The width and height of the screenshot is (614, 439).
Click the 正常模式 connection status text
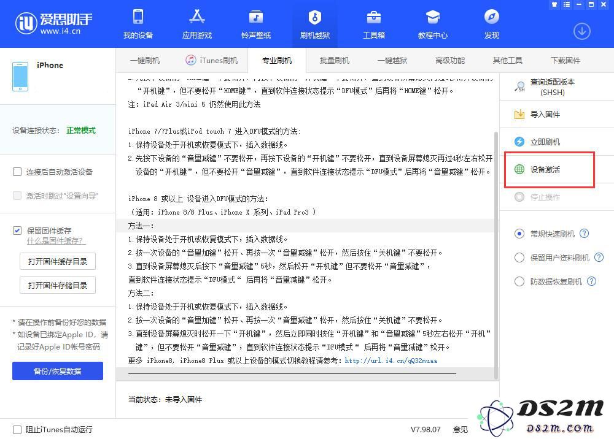pyautogui.click(x=81, y=130)
